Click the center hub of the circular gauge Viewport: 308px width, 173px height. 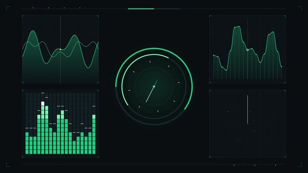pos(154,86)
